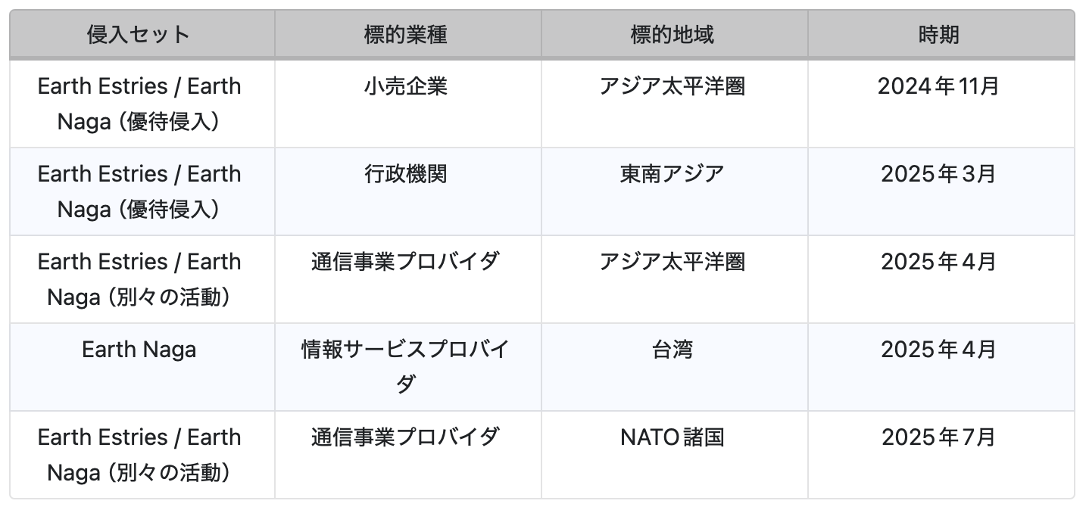
Task: Click 2025年4月 in the 台湾 row
Action: 939,350
